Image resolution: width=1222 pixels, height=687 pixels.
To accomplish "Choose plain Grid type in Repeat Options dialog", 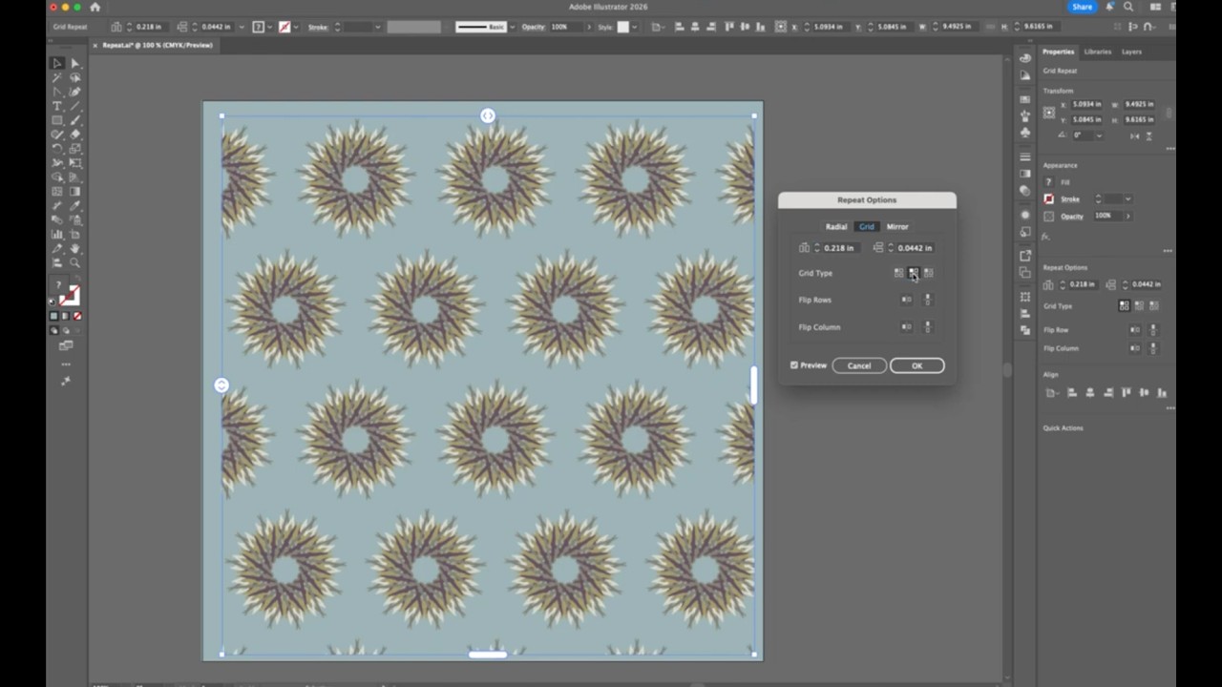I will tap(898, 273).
